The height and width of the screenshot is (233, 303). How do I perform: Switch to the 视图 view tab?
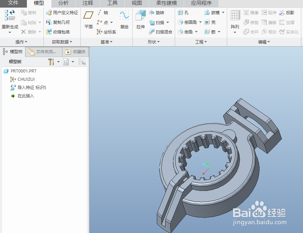[x=137, y=3]
